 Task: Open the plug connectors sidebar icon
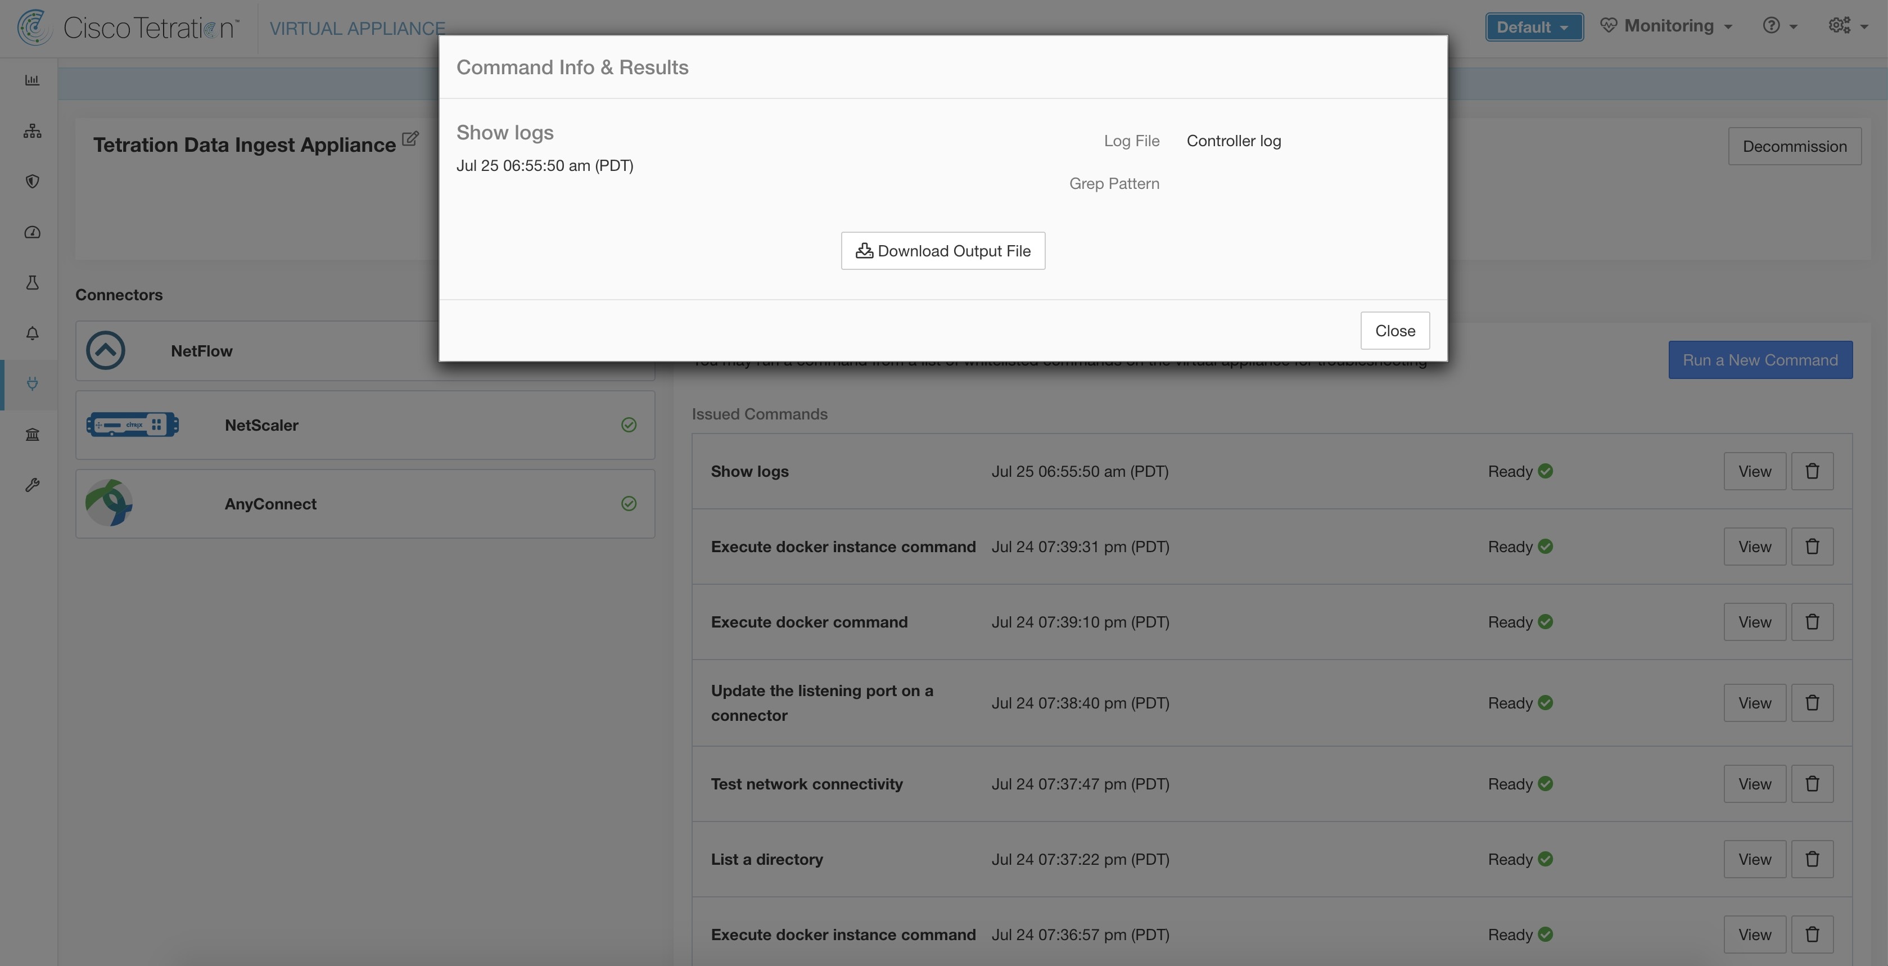(x=32, y=383)
